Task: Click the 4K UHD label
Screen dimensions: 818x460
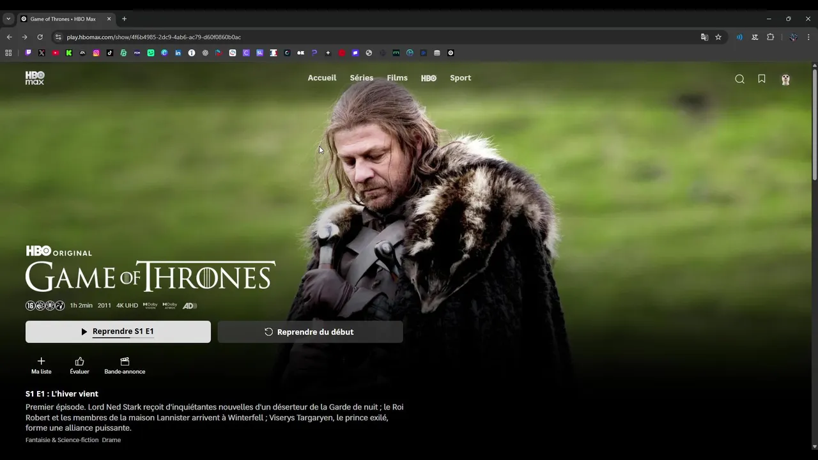Action: [x=127, y=305]
